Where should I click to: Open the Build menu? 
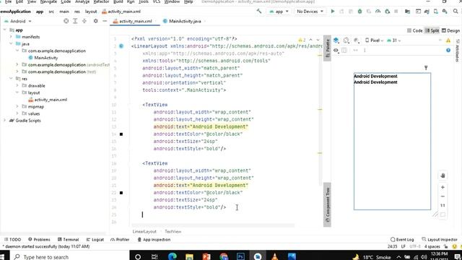tap(118, 1)
